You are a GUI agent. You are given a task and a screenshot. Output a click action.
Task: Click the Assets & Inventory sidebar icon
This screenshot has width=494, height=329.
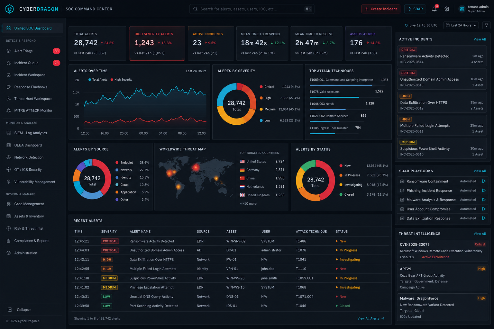pos(9,216)
